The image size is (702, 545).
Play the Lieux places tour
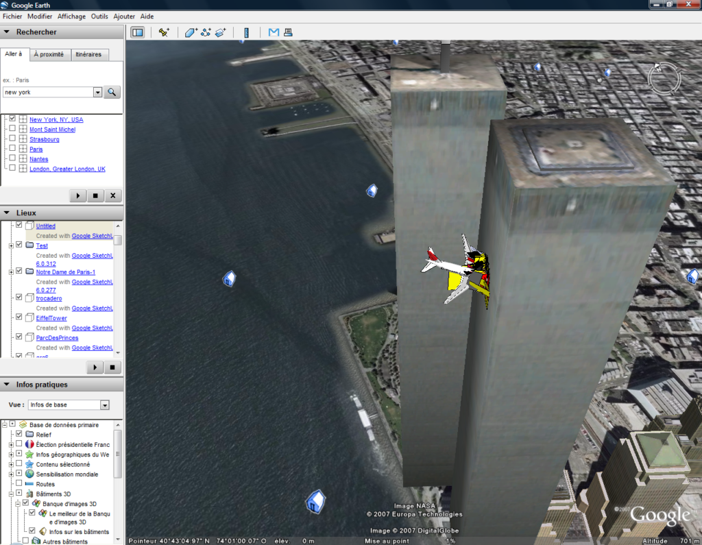click(x=95, y=367)
